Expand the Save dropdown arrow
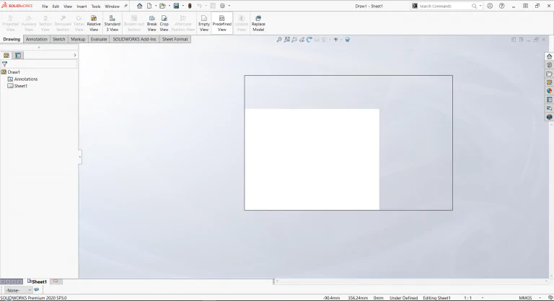The width and height of the screenshot is (554, 301). tap(183, 6)
